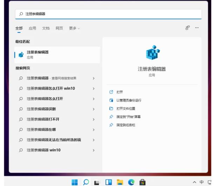Select the 全部 tab

19,28
